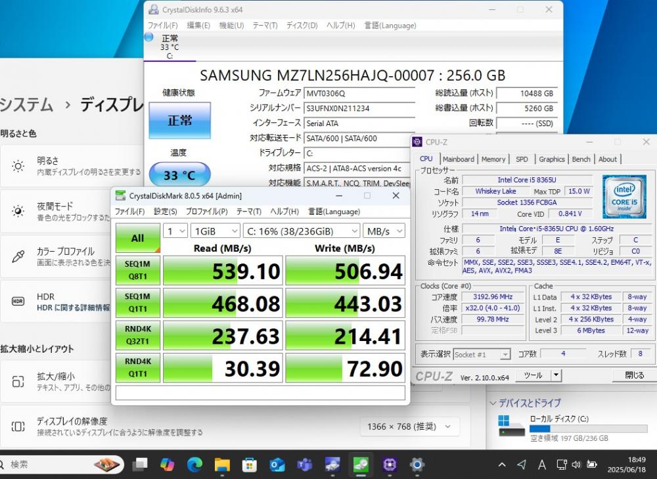Open CrystalDiskInfo 編集(E) menu
The width and height of the screenshot is (657, 479).
pos(198,26)
